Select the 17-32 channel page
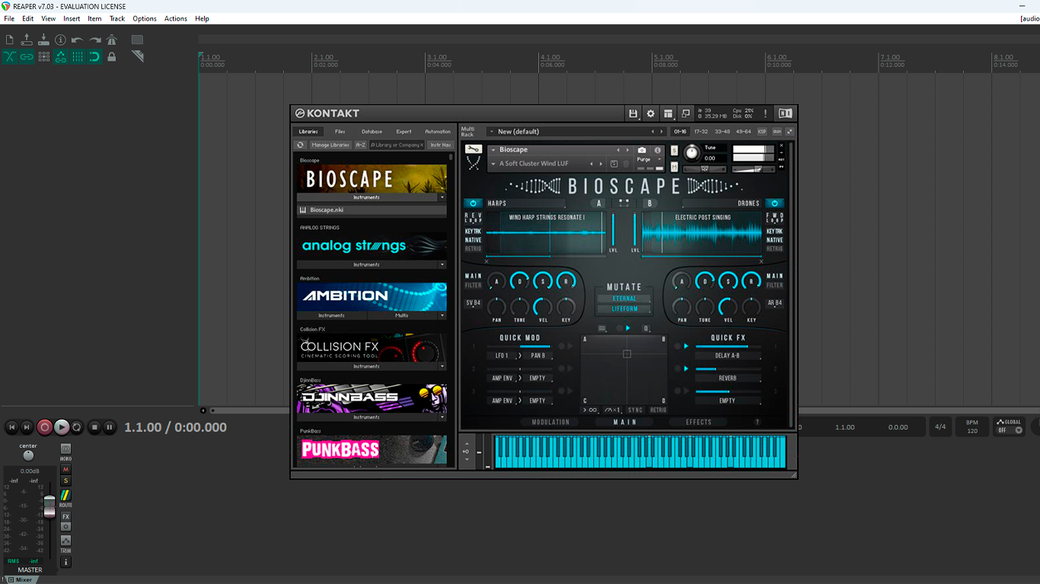 (700, 132)
